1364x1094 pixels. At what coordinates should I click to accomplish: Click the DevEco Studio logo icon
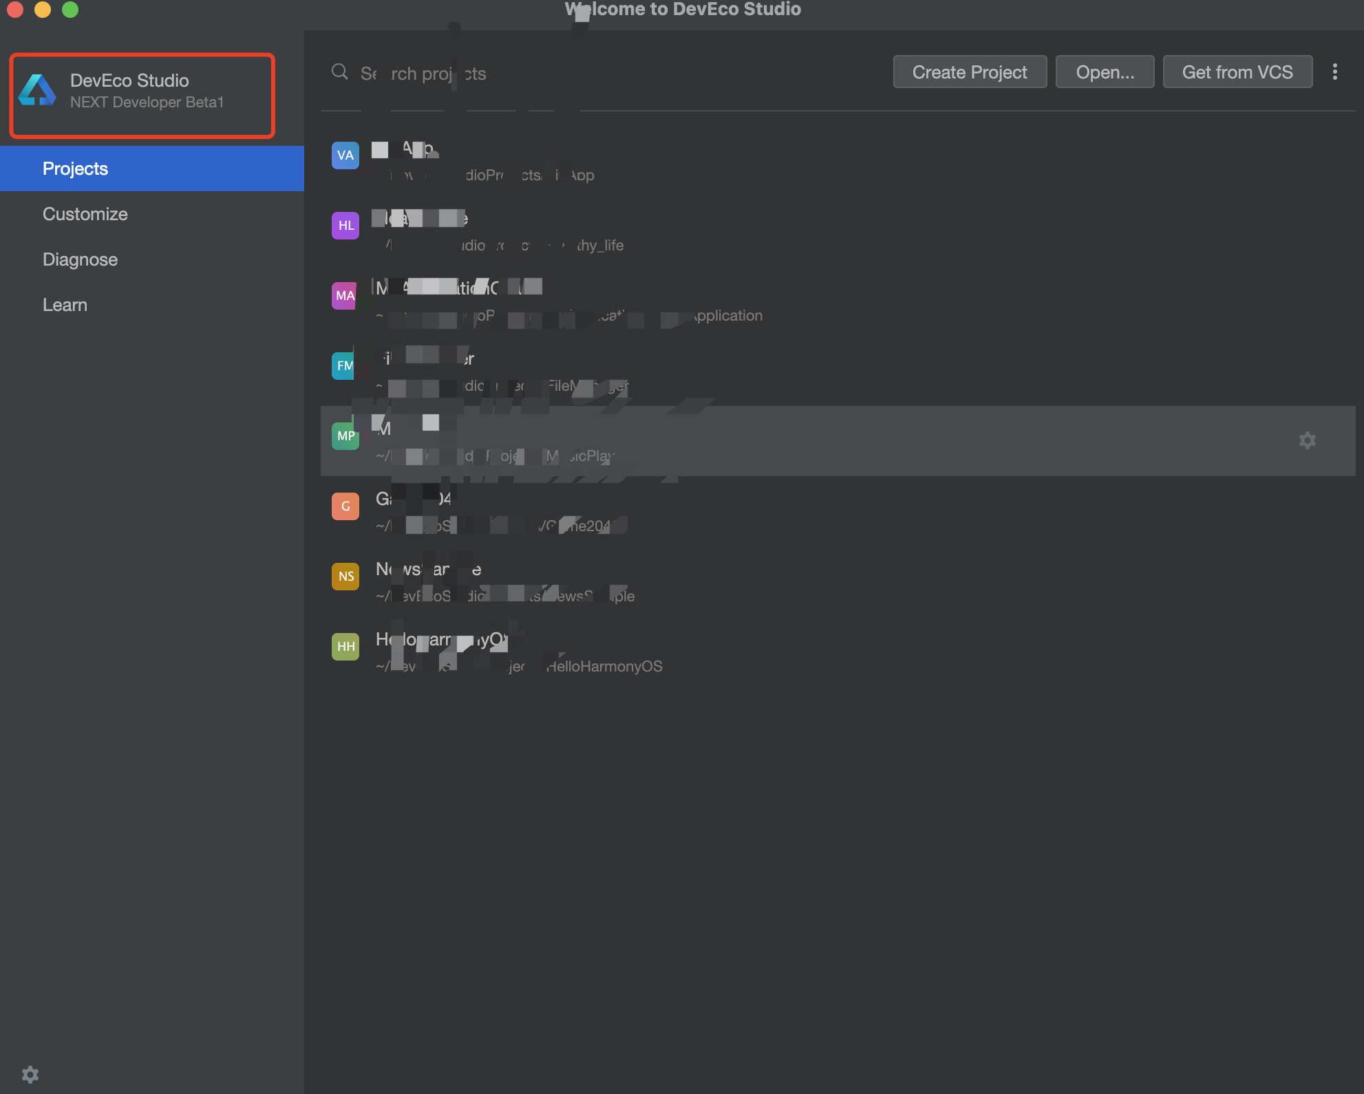37,90
